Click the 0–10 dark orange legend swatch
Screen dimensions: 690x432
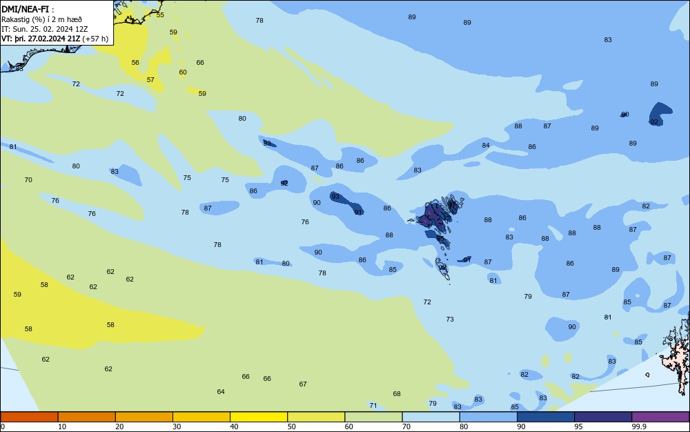[x=29, y=417]
